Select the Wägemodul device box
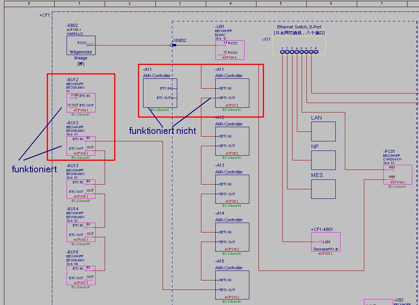Image resolution: width=419 pixels, height=305 pixels. tap(81, 46)
